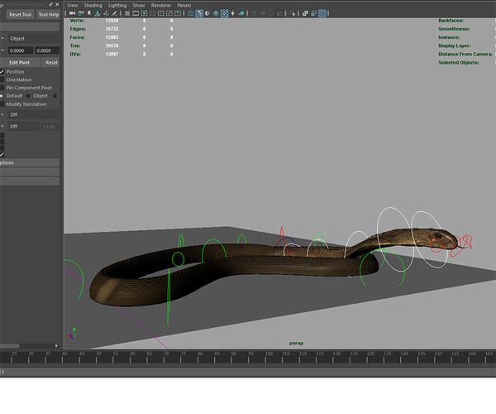
Task: Float the Tool Settings panel
Action: (51, 4)
